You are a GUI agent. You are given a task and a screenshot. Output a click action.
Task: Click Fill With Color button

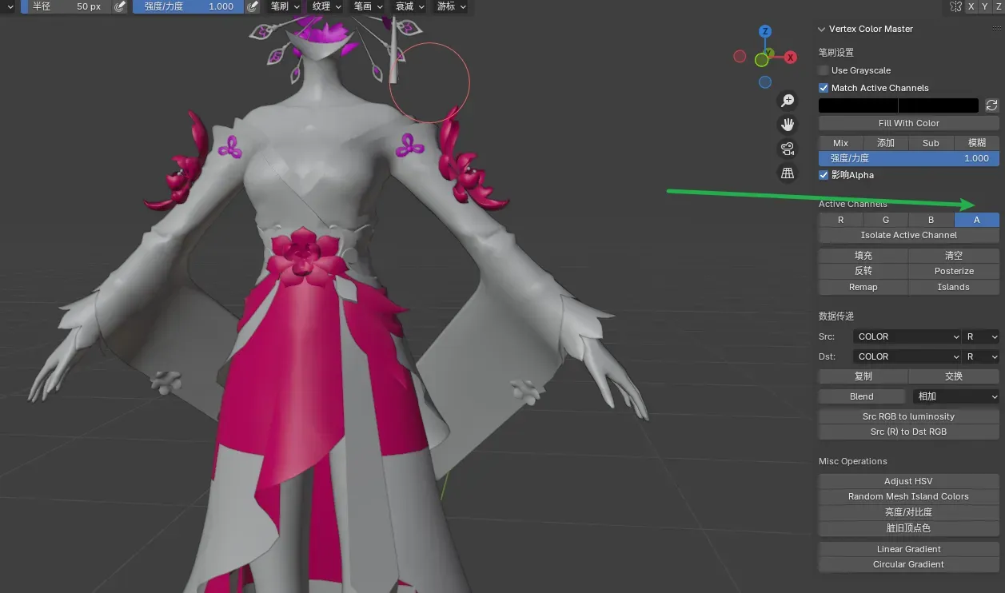(x=908, y=123)
